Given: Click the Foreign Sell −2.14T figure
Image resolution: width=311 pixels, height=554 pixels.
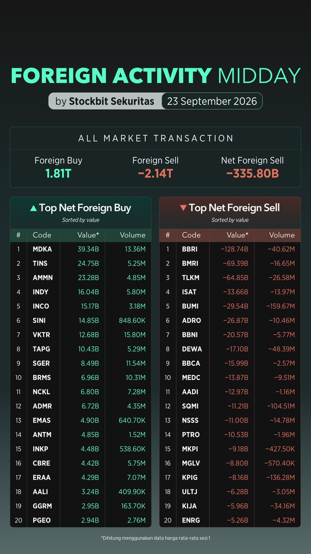Looking at the screenshot, I should [x=155, y=174].
